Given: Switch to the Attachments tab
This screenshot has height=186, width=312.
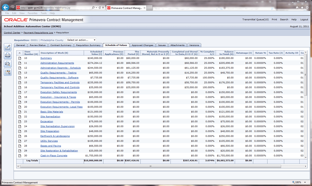Looking at the screenshot, I should [x=177, y=45].
